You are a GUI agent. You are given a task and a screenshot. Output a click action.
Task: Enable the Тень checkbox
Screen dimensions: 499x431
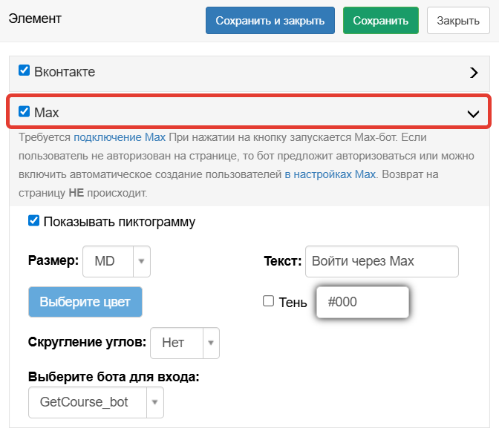pos(268,300)
